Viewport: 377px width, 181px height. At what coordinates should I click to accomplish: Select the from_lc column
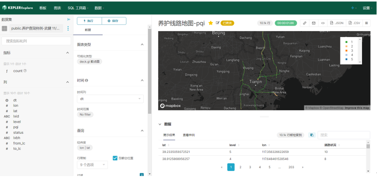click(x=19, y=143)
